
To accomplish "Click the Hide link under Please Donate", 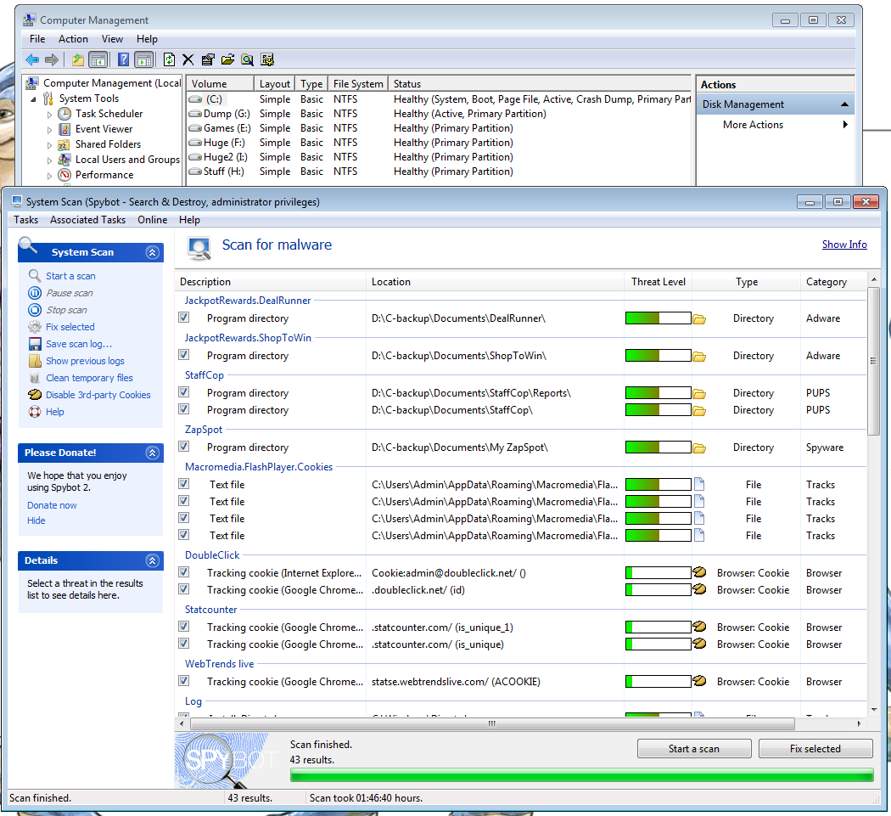I will click(36, 521).
